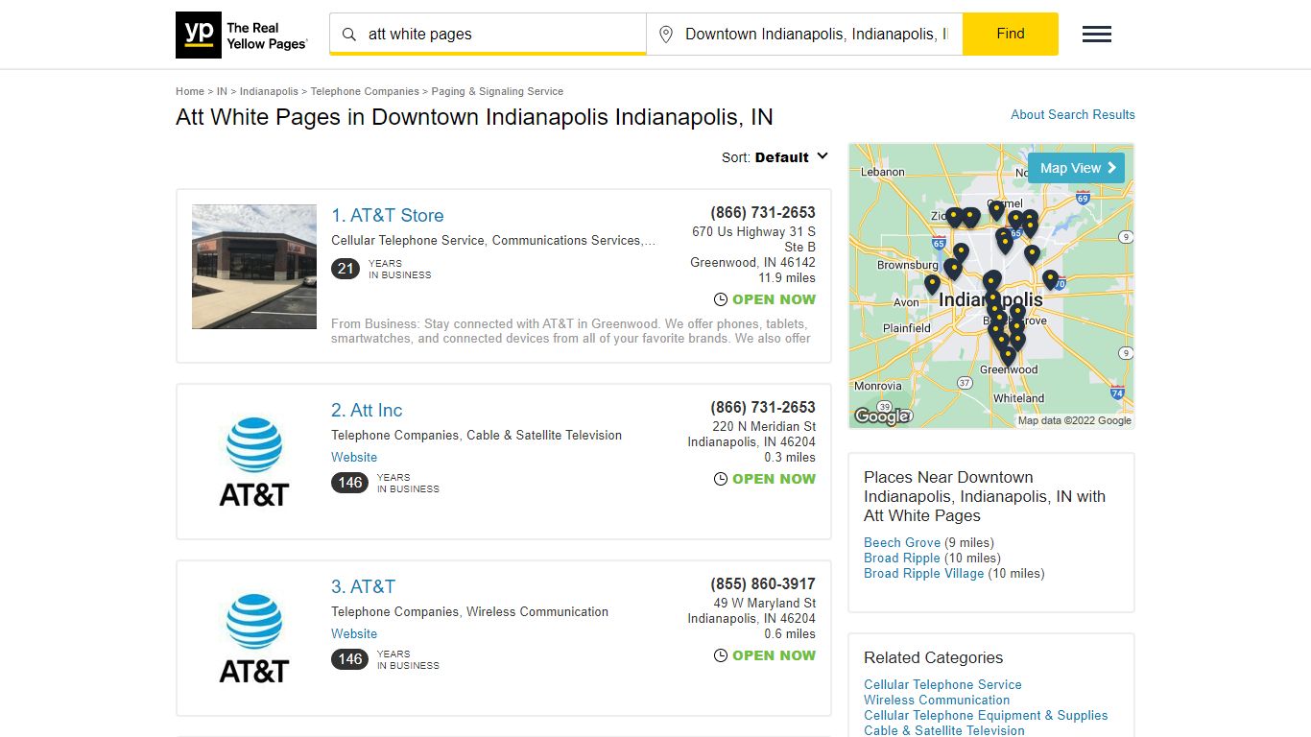
Task: Click the location pin icon in search bar
Action: point(666,35)
